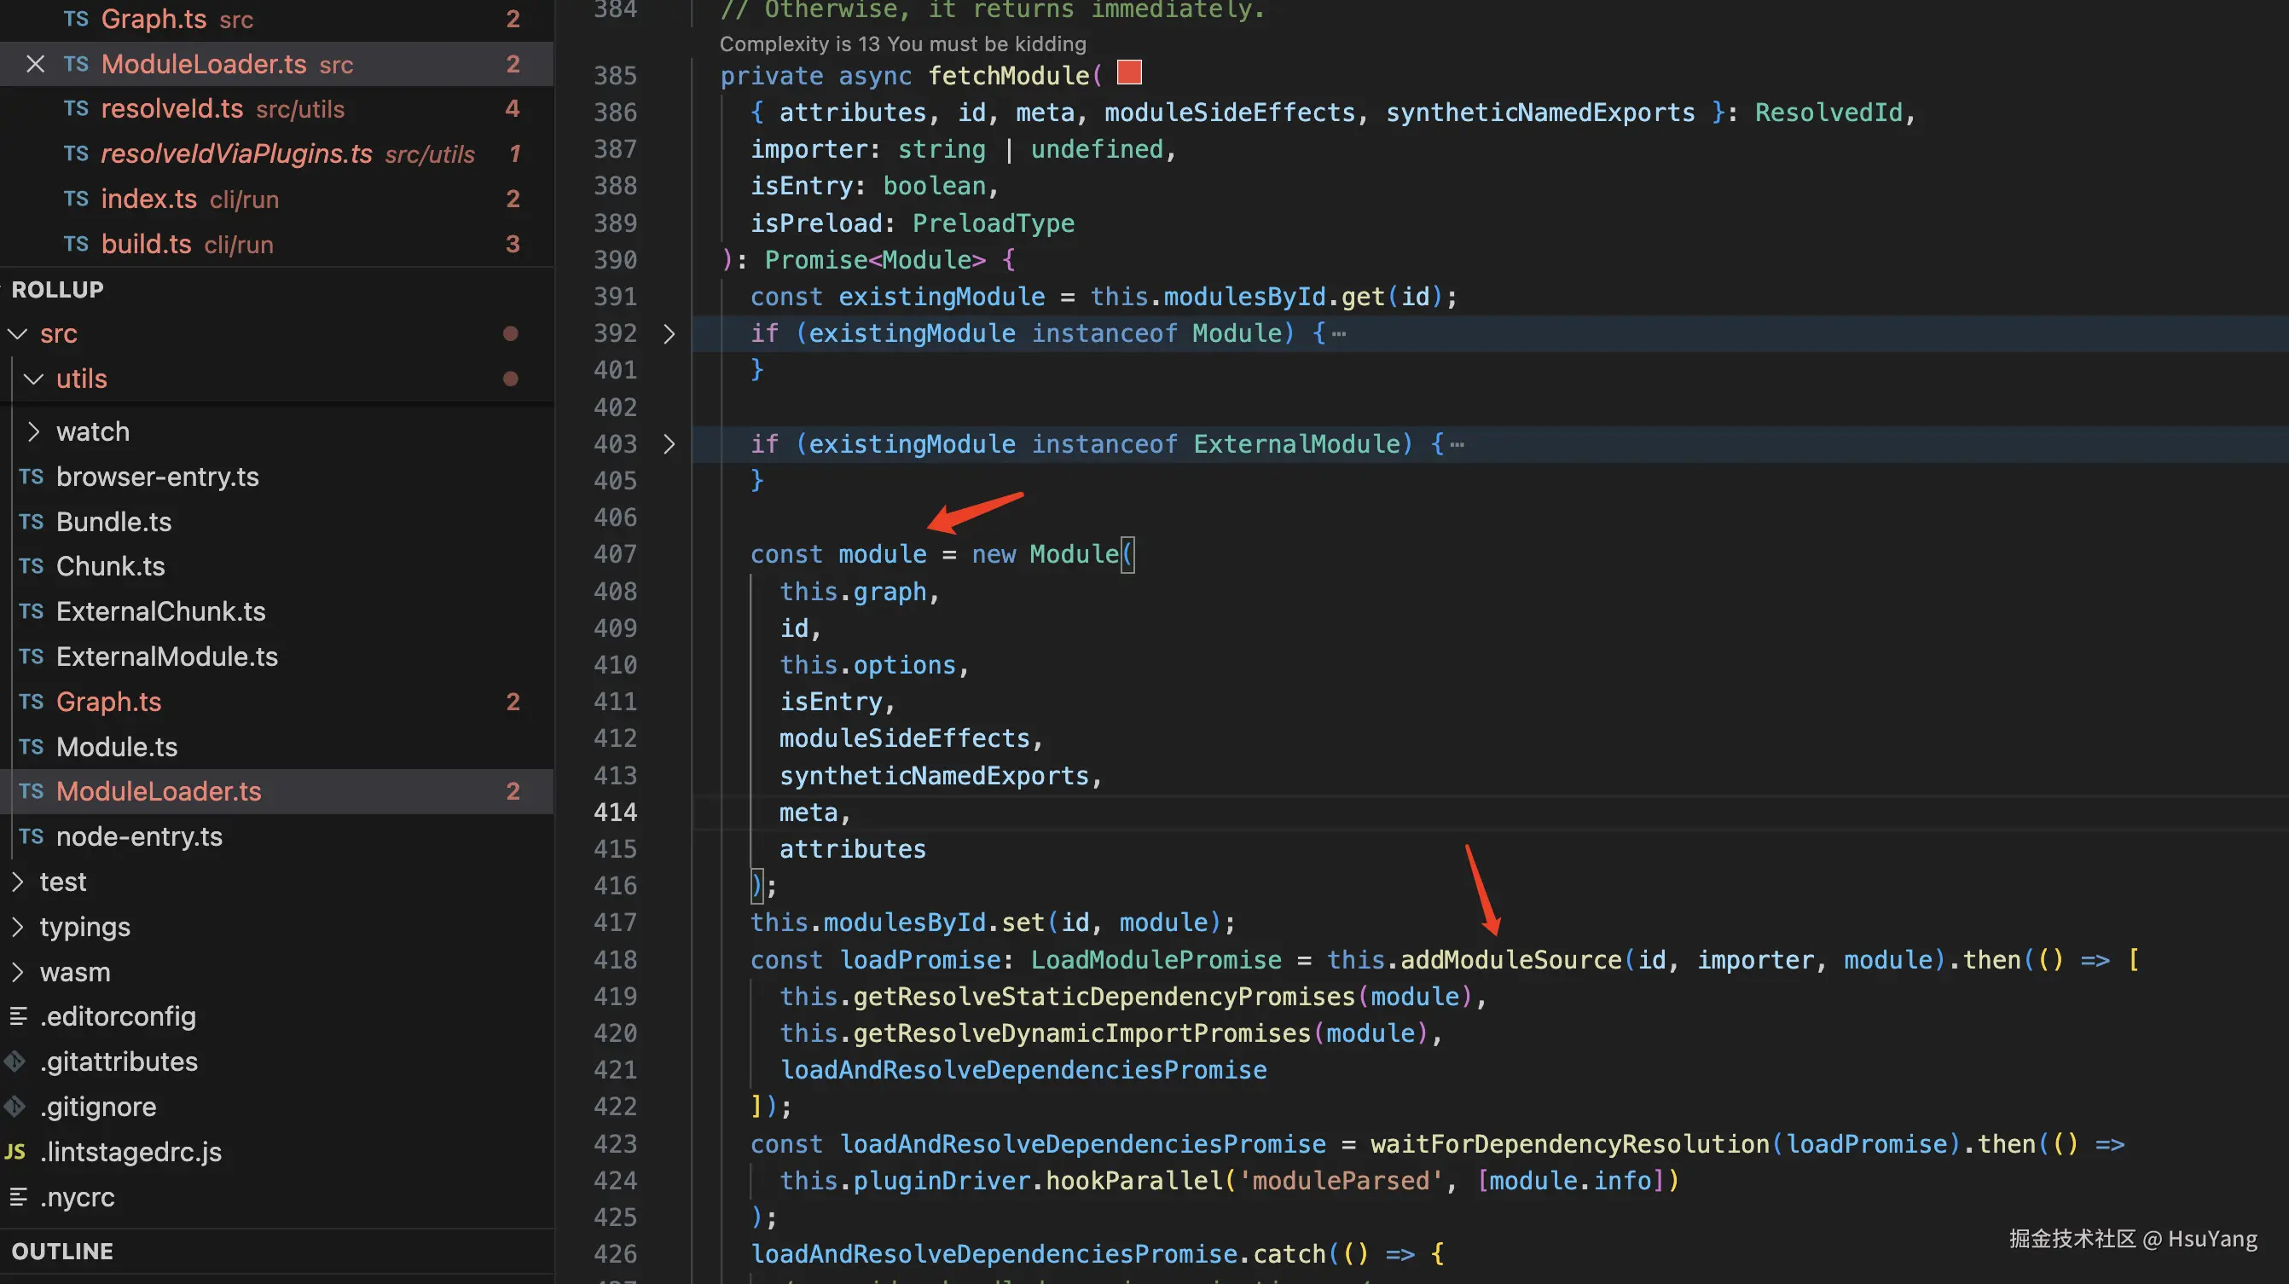This screenshot has height=1284, width=2289.
Task: Click the complexity code lens above fetchModule
Action: tap(902, 43)
